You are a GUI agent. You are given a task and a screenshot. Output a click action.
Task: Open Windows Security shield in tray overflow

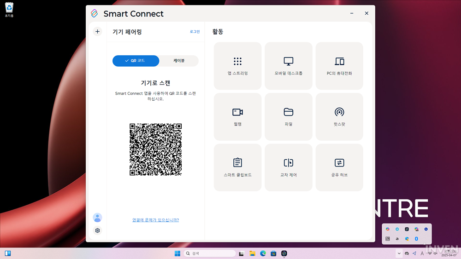(407, 239)
